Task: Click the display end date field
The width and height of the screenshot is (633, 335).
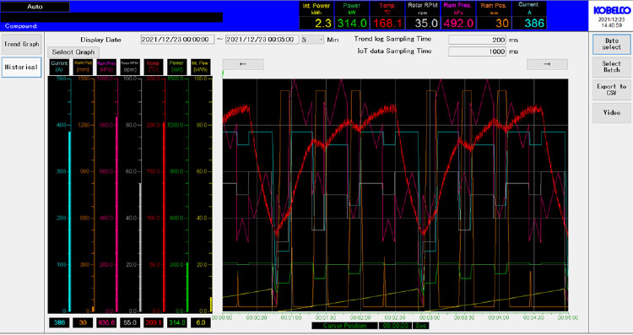Action: point(262,40)
